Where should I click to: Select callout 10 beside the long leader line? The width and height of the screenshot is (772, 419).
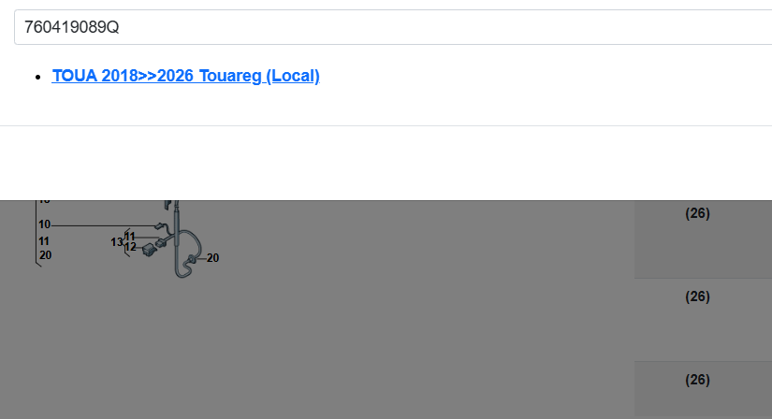pyautogui.click(x=45, y=224)
